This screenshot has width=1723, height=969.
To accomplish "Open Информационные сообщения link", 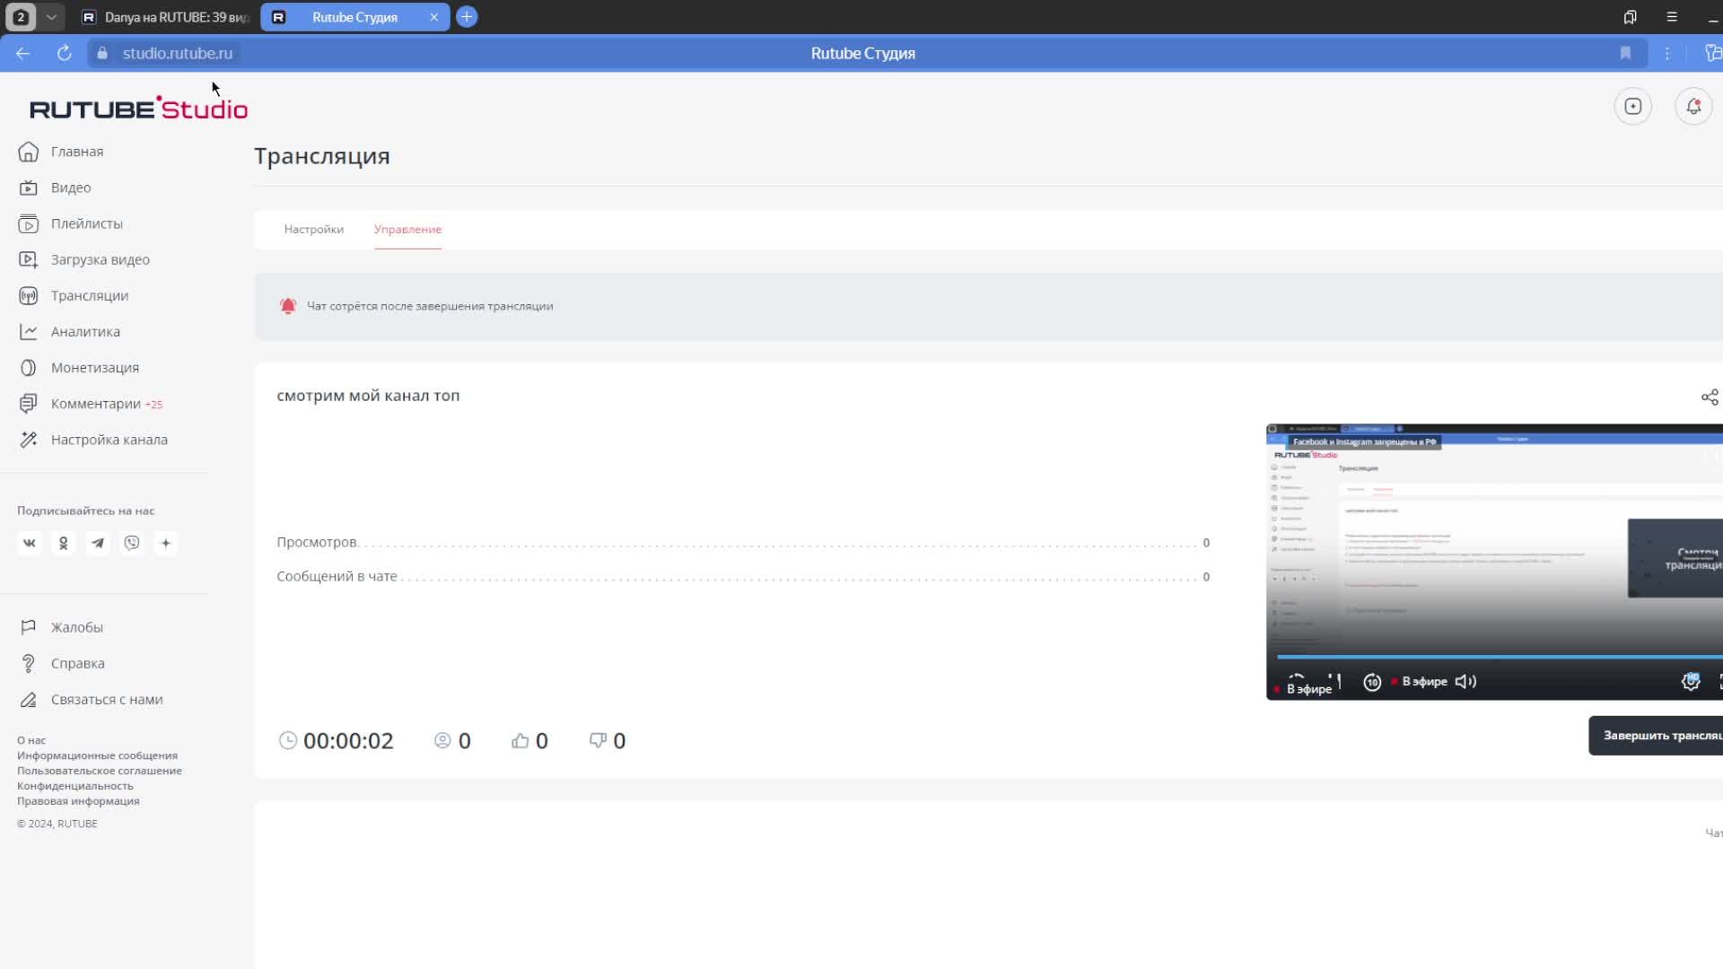I will (97, 755).
